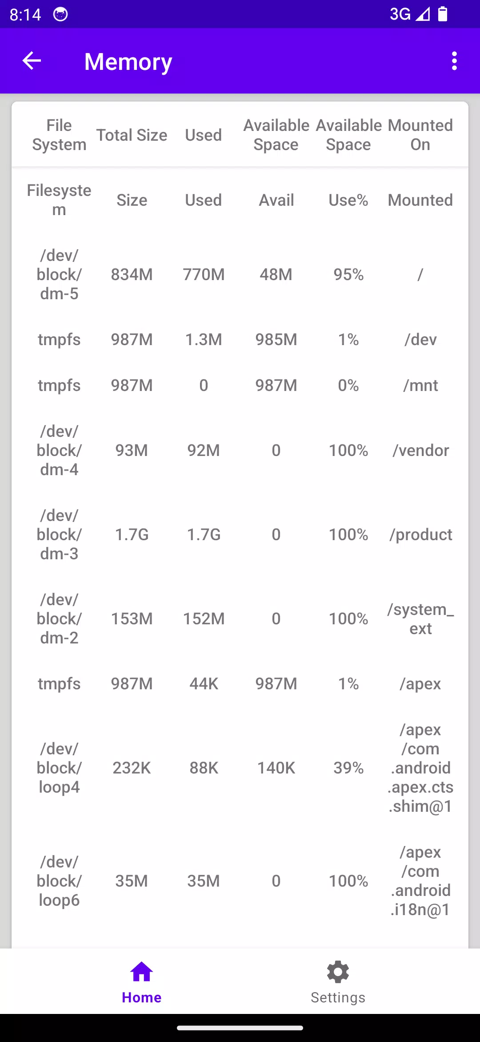Tap the File System column header
This screenshot has width=480, height=1042.
coord(59,135)
